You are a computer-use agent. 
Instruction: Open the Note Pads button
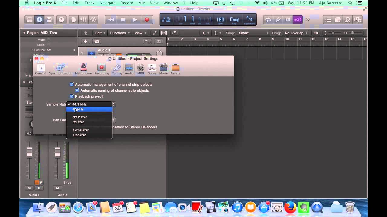tap(338, 20)
